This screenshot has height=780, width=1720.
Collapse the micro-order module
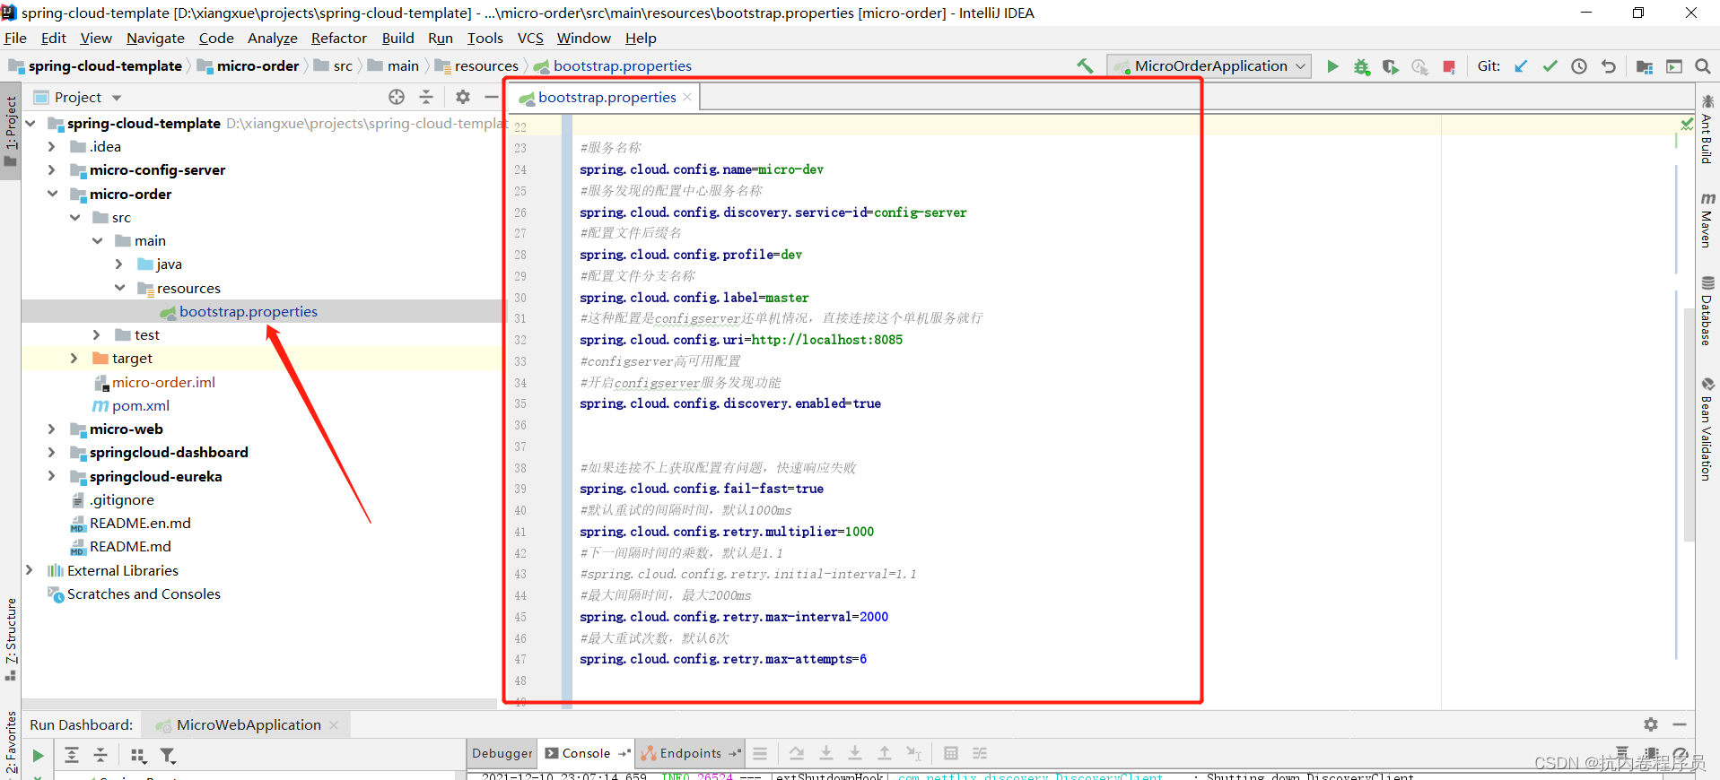pyautogui.click(x=52, y=194)
